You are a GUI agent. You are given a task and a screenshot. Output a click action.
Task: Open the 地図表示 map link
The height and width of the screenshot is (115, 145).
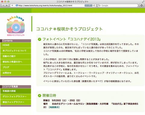click(x=54, y=107)
